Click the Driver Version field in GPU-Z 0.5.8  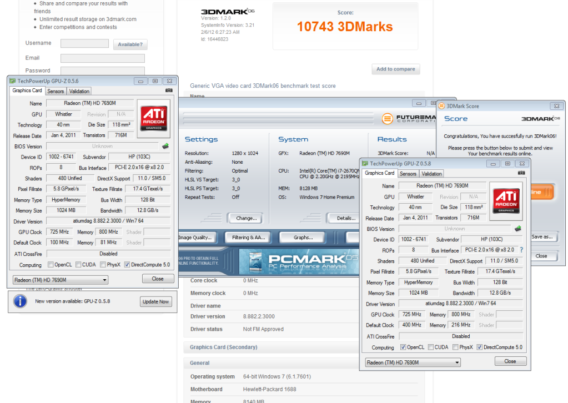tap(461, 304)
